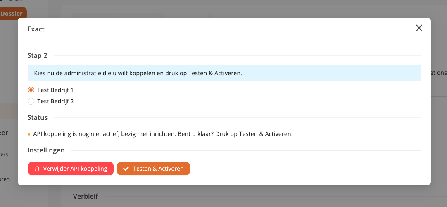Click the 'Test Bedrijf 1' label text
Image resolution: width=447 pixels, height=207 pixels.
(x=55, y=90)
